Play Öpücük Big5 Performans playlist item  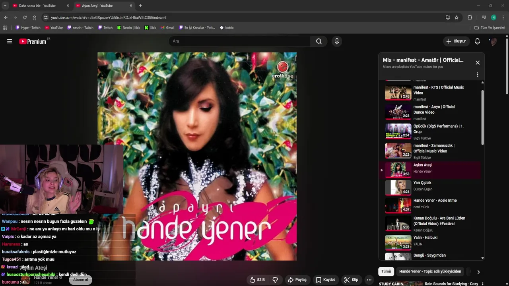click(431, 132)
